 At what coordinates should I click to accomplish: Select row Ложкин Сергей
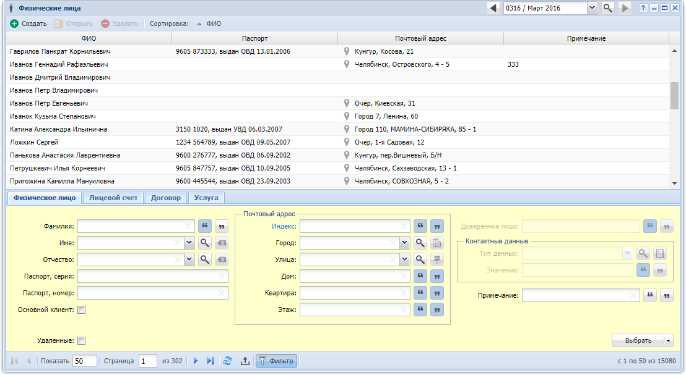338,142
